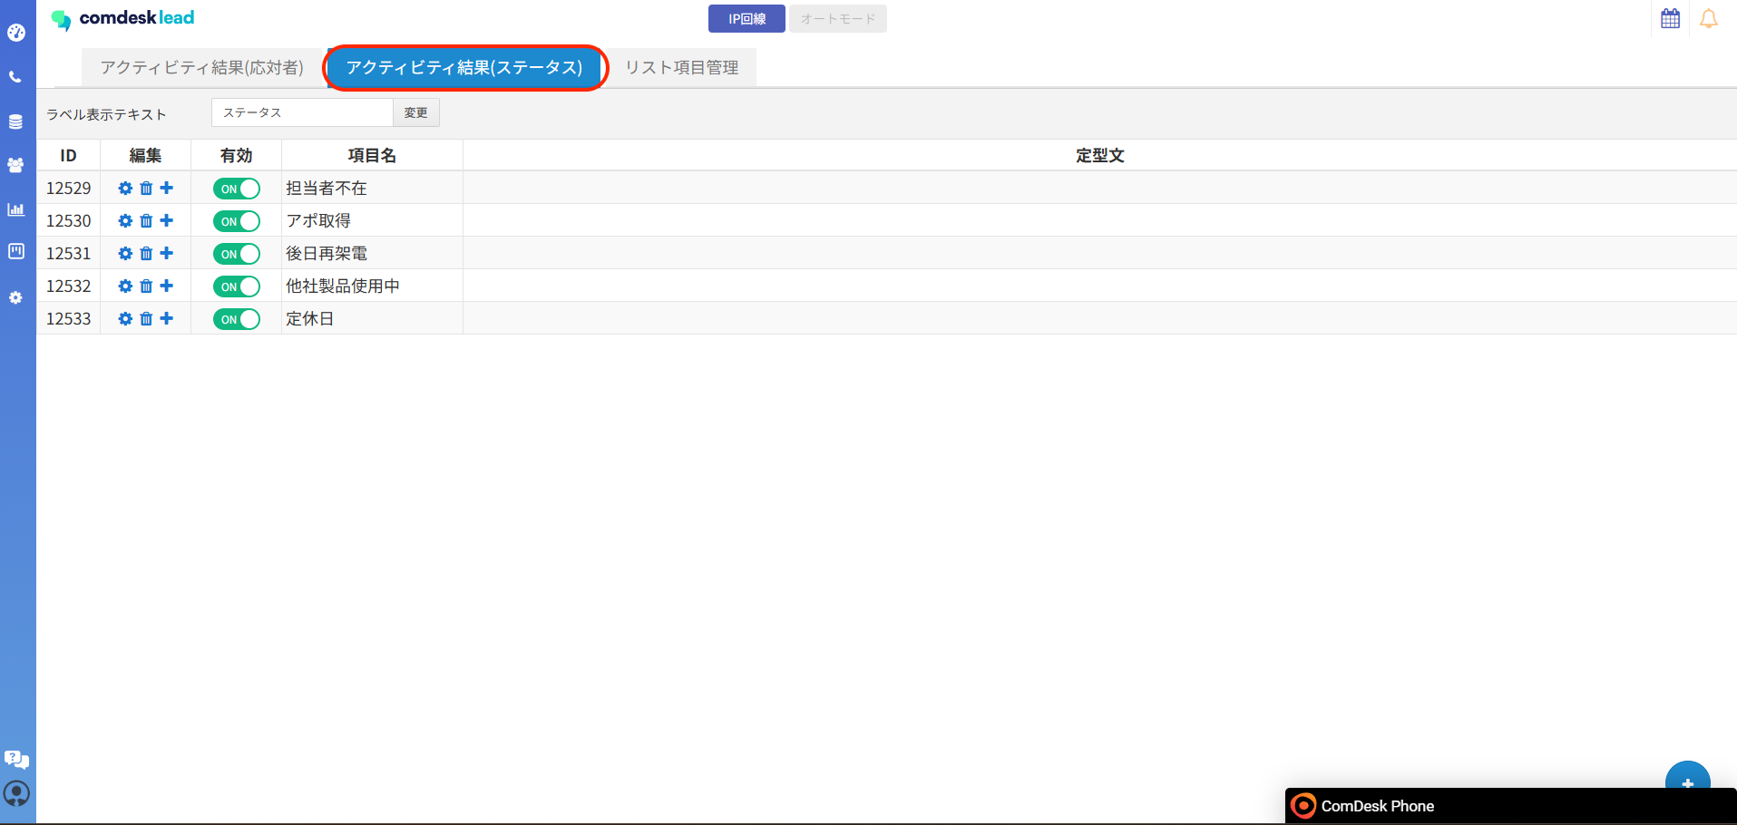Open the bar chart reports icon
This screenshot has width=1737, height=825.
15,209
